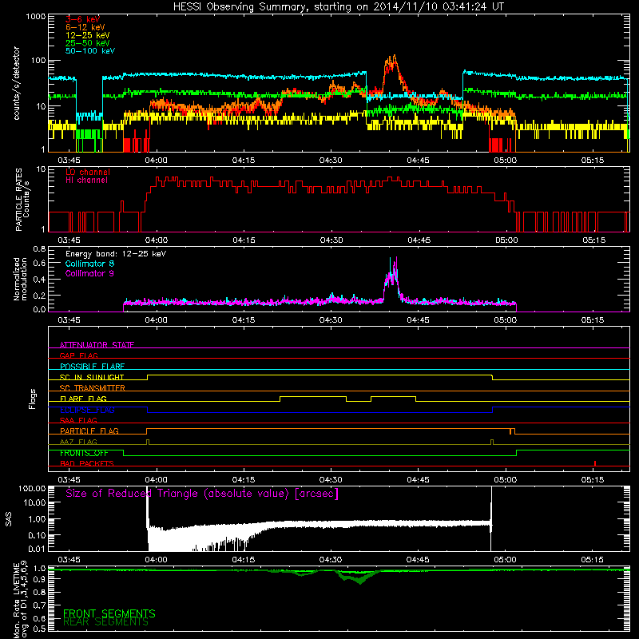The image size is (639, 639).
Task: Click the SAS axis label
Action: click(9, 519)
